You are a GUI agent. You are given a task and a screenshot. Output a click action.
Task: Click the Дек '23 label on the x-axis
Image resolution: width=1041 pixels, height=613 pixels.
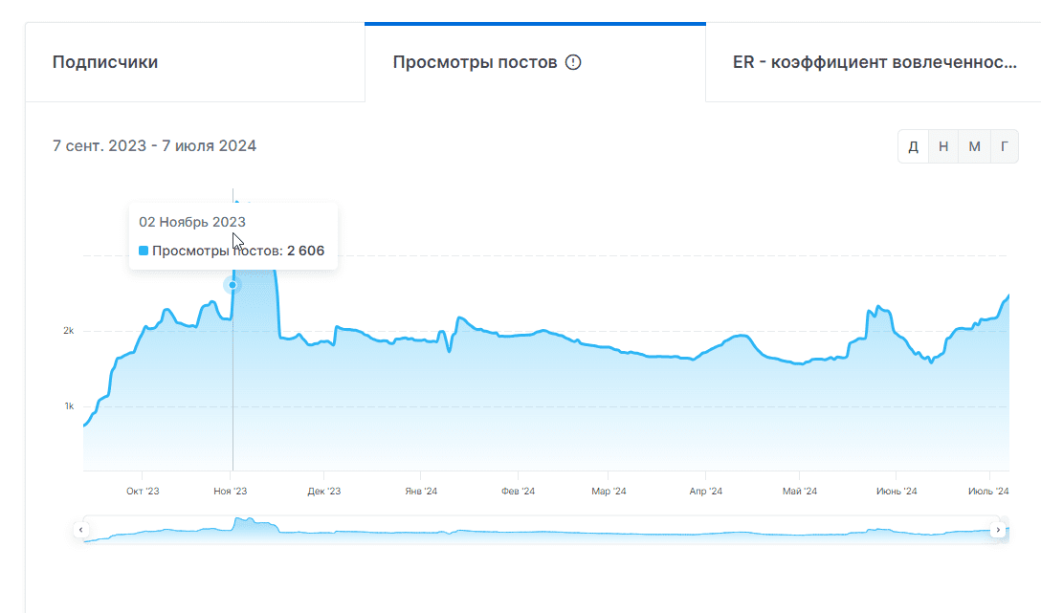[324, 492]
